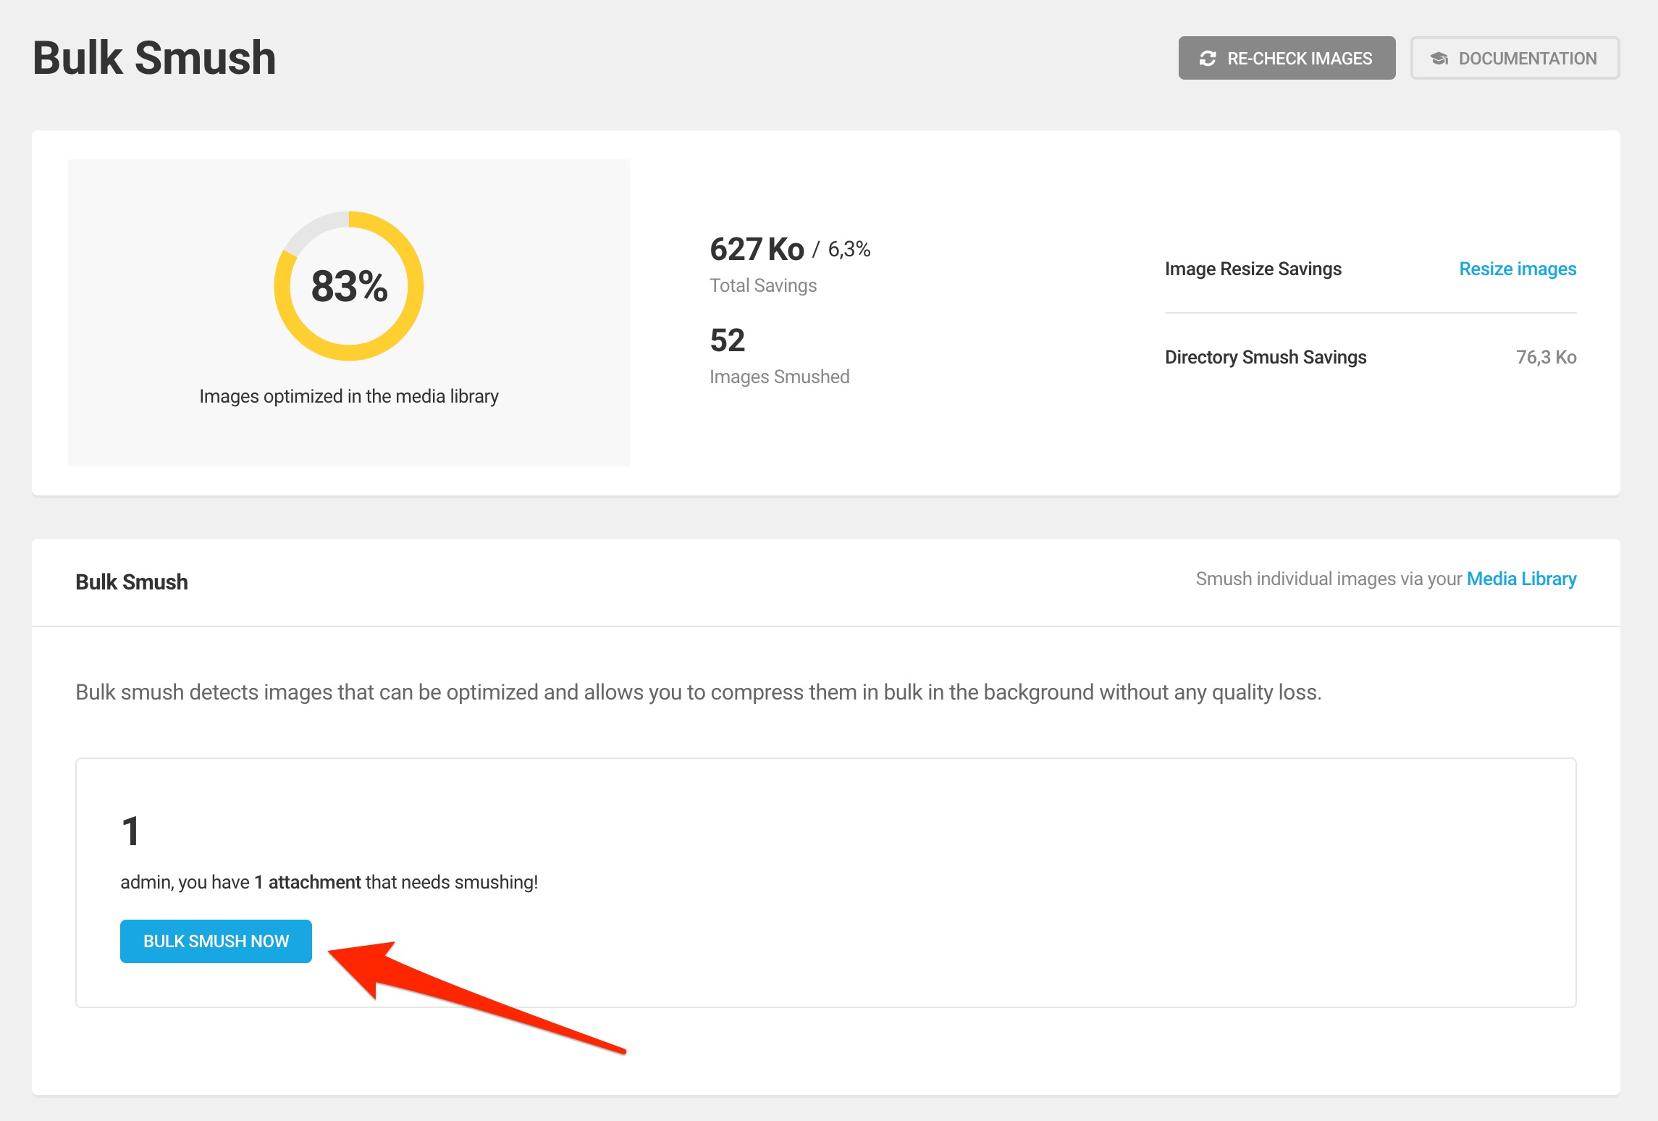Click 'Images optimized in the media library' caption
The height and width of the screenshot is (1121, 1658).
click(x=349, y=396)
